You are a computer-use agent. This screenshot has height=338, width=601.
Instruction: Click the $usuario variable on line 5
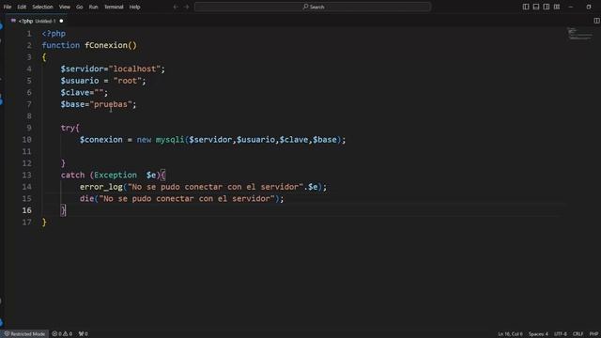coord(80,81)
